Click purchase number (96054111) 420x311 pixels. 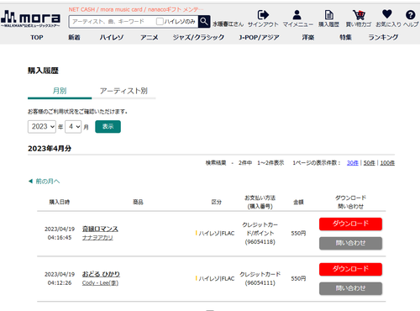pos(260,283)
